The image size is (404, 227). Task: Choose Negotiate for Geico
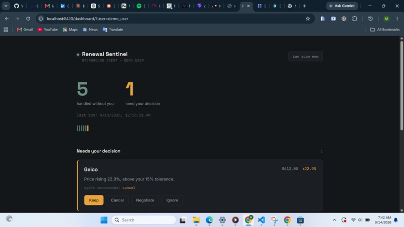[145, 200]
